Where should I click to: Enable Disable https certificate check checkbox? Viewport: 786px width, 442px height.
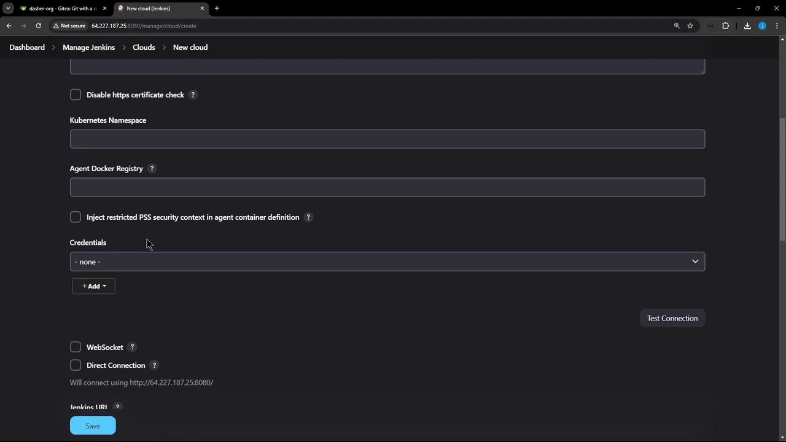coord(76,95)
